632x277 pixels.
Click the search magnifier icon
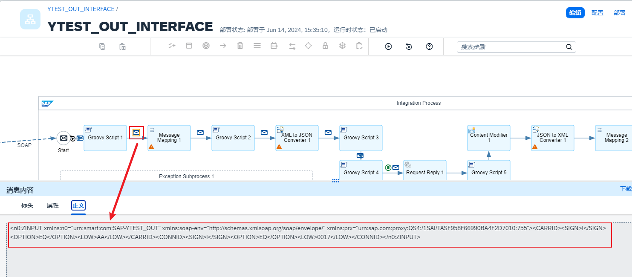pyautogui.click(x=569, y=47)
